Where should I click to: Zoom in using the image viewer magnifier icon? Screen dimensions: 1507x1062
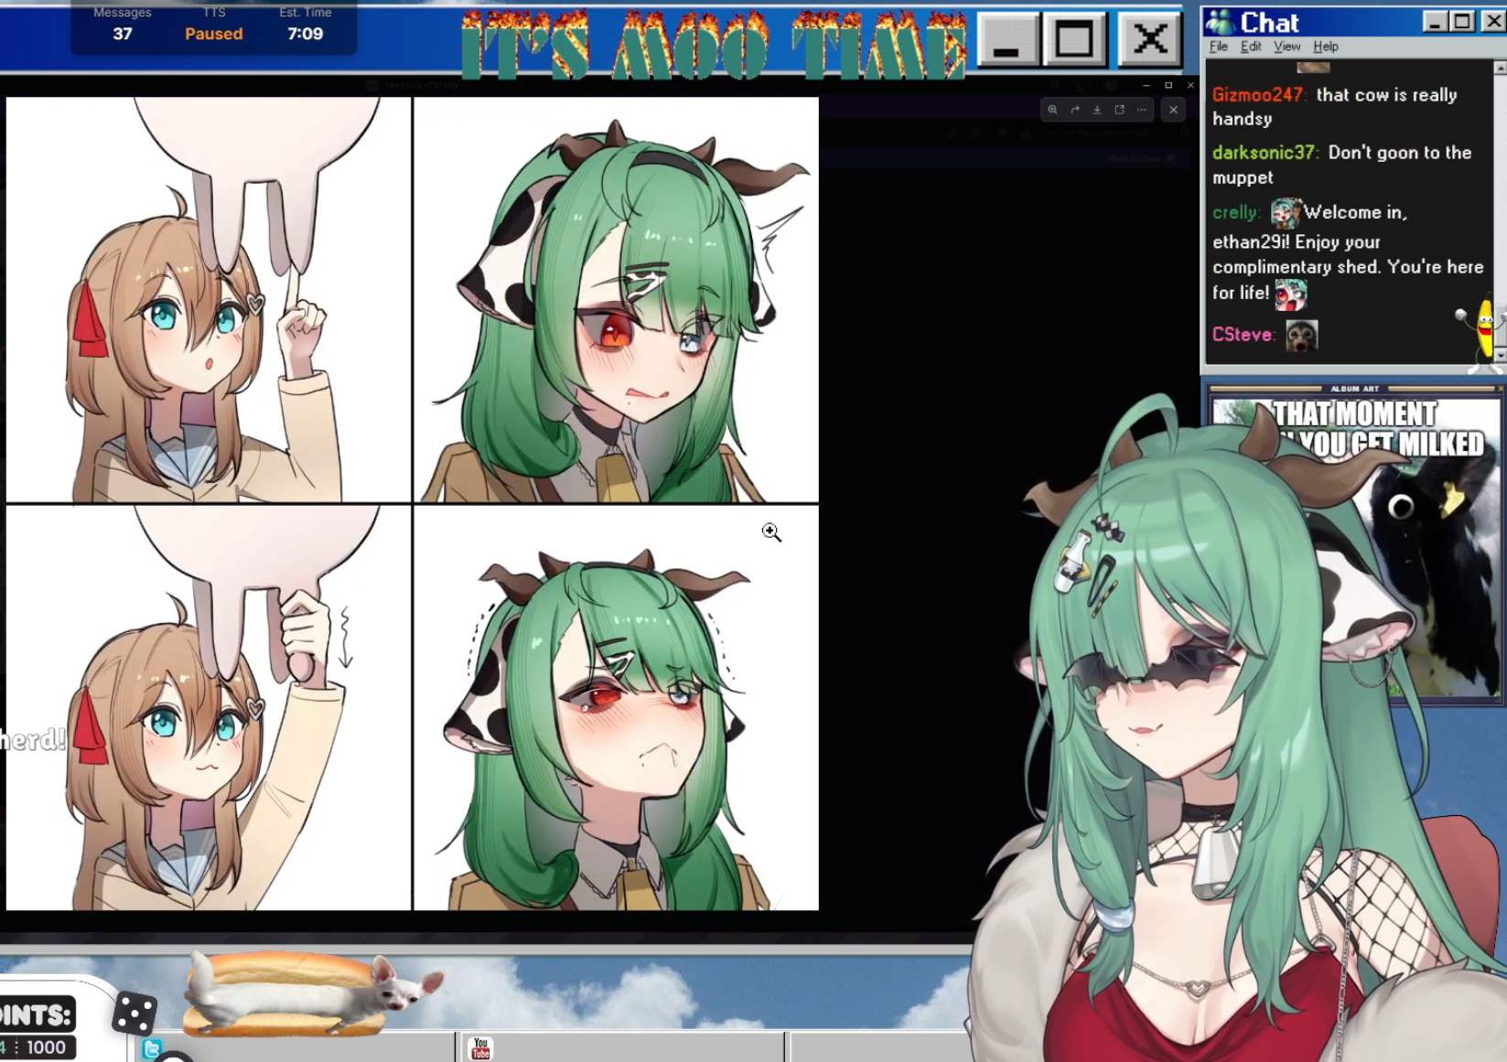click(x=1052, y=110)
